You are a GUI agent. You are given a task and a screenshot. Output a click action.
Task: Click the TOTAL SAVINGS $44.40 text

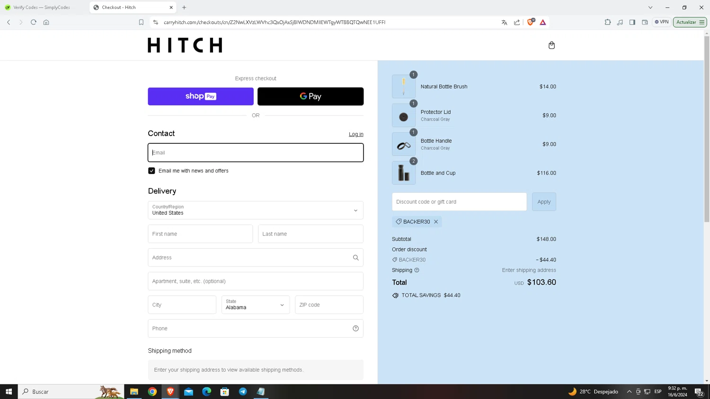point(431,295)
